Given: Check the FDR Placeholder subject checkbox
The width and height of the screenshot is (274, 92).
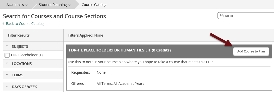Looking at the screenshot, I should click(7, 55).
